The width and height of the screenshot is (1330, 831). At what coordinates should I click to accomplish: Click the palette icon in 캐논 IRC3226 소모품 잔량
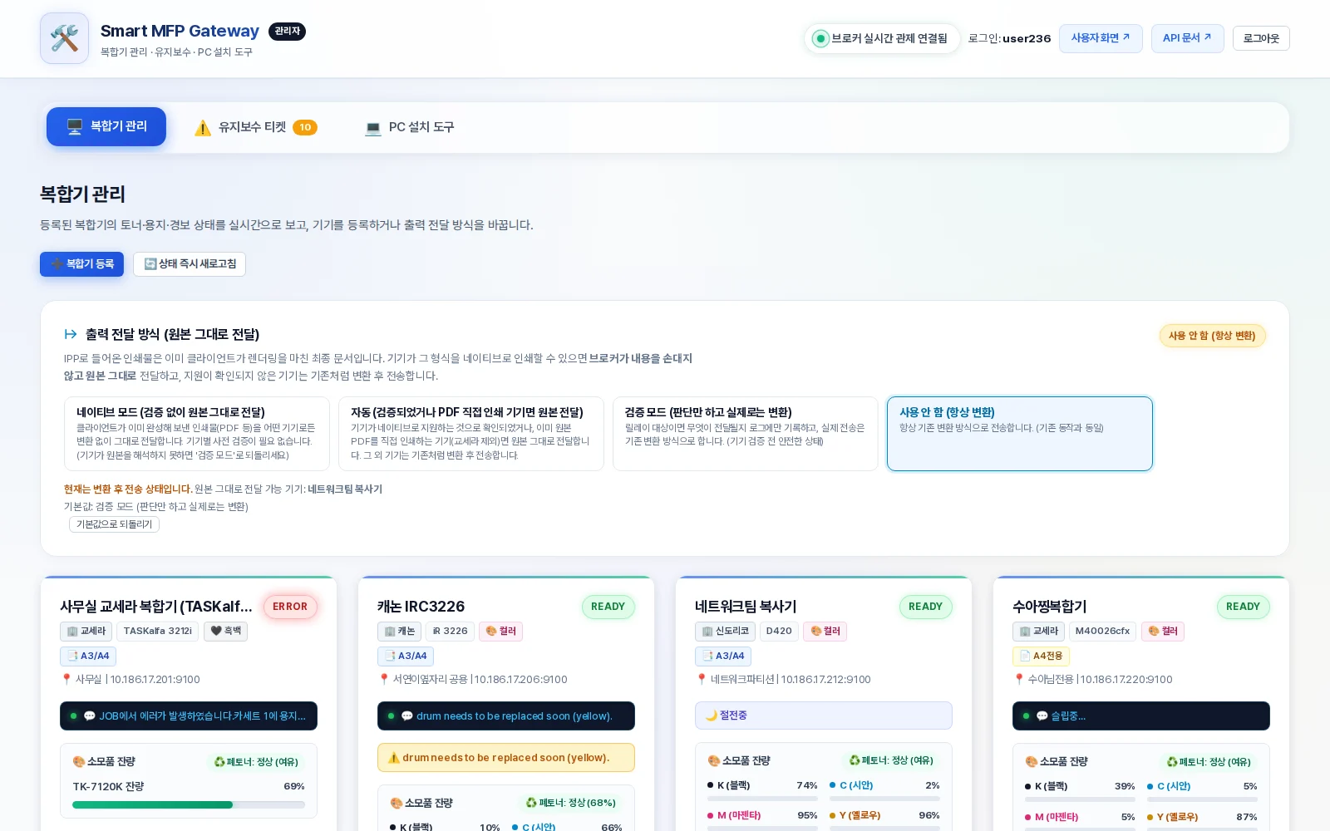pyautogui.click(x=396, y=803)
